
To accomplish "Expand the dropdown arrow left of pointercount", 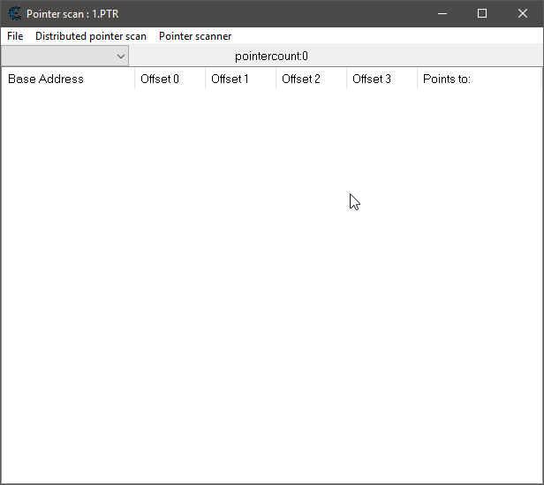I will click(121, 56).
